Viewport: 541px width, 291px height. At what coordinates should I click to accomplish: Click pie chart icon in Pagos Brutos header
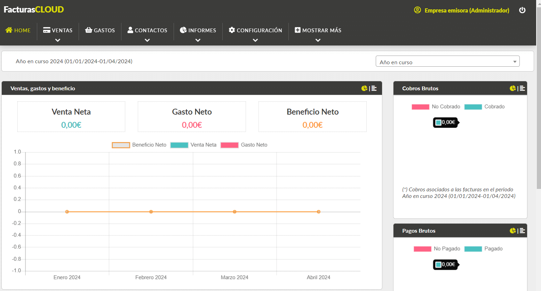click(x=512, y=231)
